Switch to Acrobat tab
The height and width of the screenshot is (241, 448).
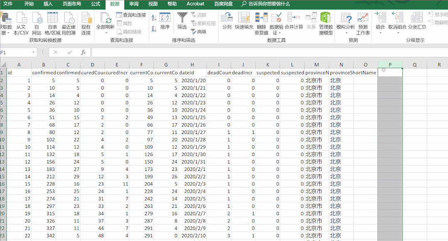[195, 4]
